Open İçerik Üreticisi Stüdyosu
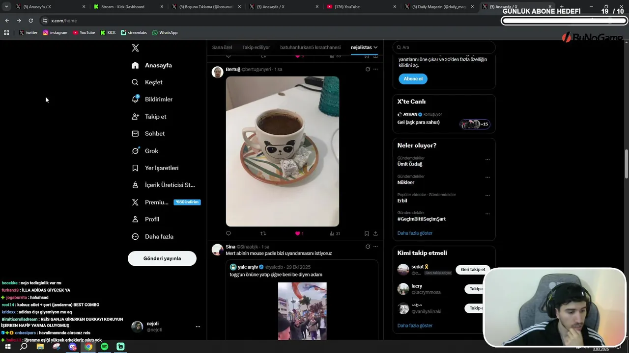The height and width of the screenshot is (353, 629). tap(163, 185)
